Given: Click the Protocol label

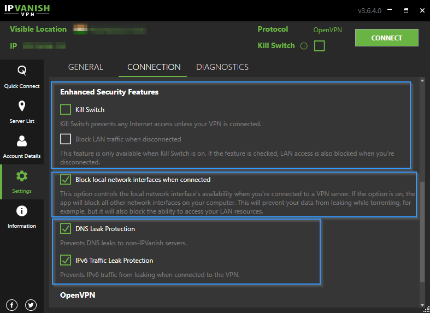Looking at the screenshot, I should pyautogui.click(x=273, y=29).
